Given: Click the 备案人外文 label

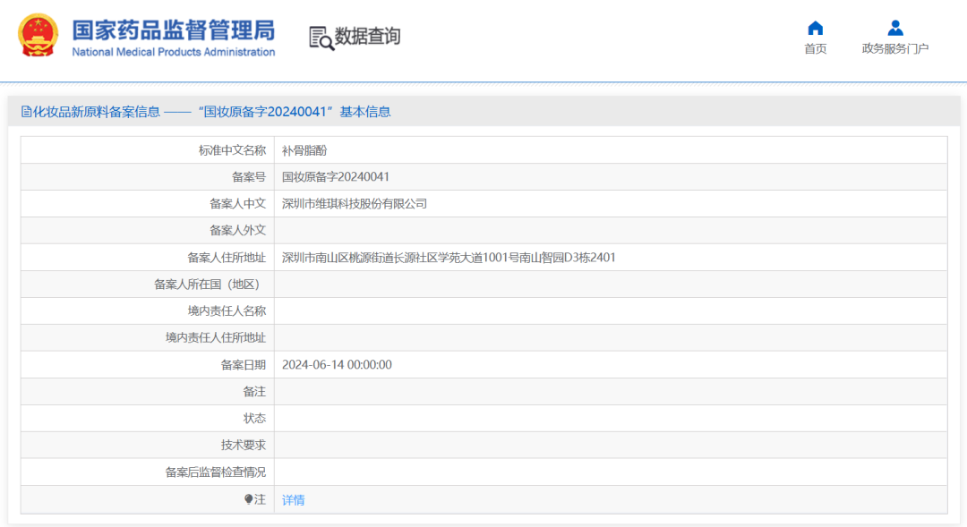Looking at the screenshot, I should pyautogui.click(x=237, y=231).
